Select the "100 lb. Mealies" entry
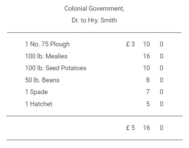This screenshot has width=189, height=148. pyautogui.click(x=46, y=56)
